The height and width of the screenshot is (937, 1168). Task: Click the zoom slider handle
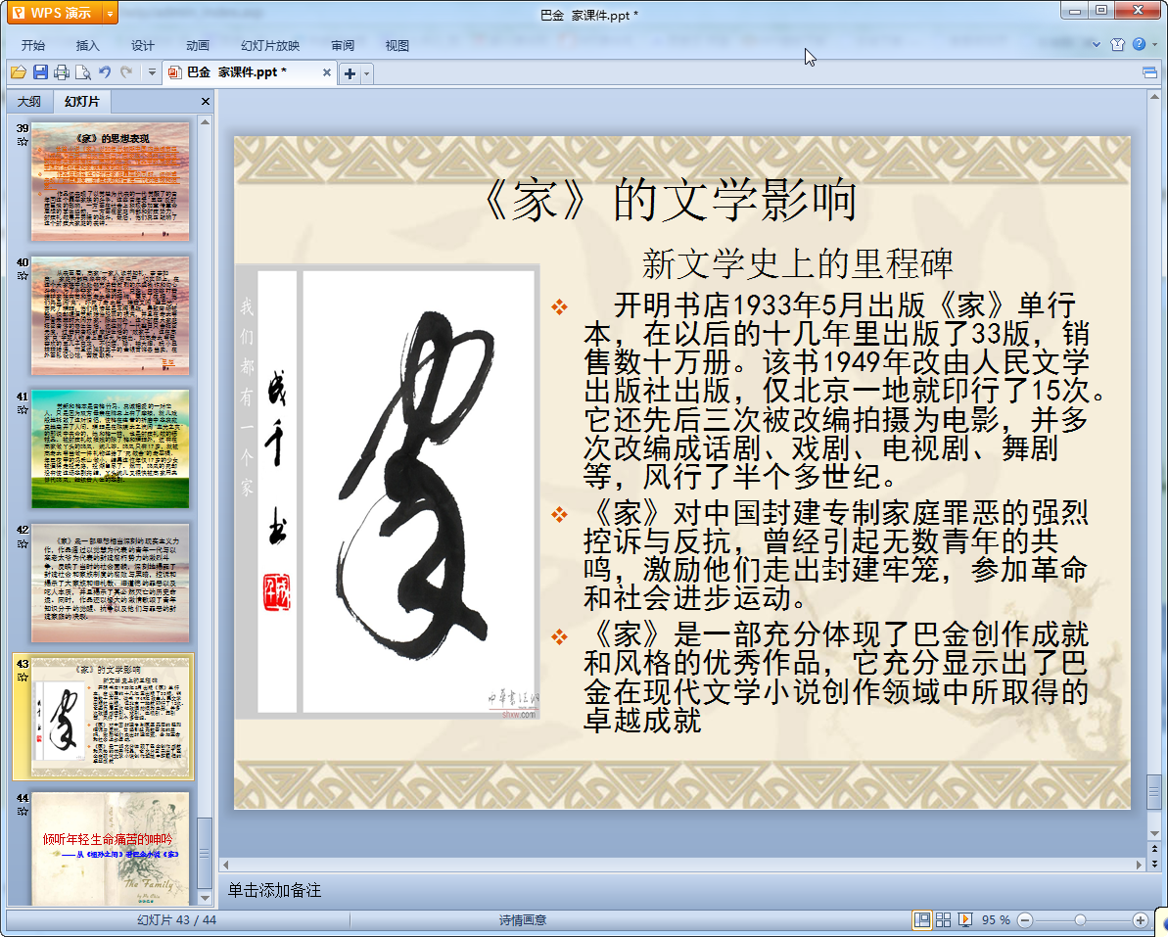click(1080, 920)
